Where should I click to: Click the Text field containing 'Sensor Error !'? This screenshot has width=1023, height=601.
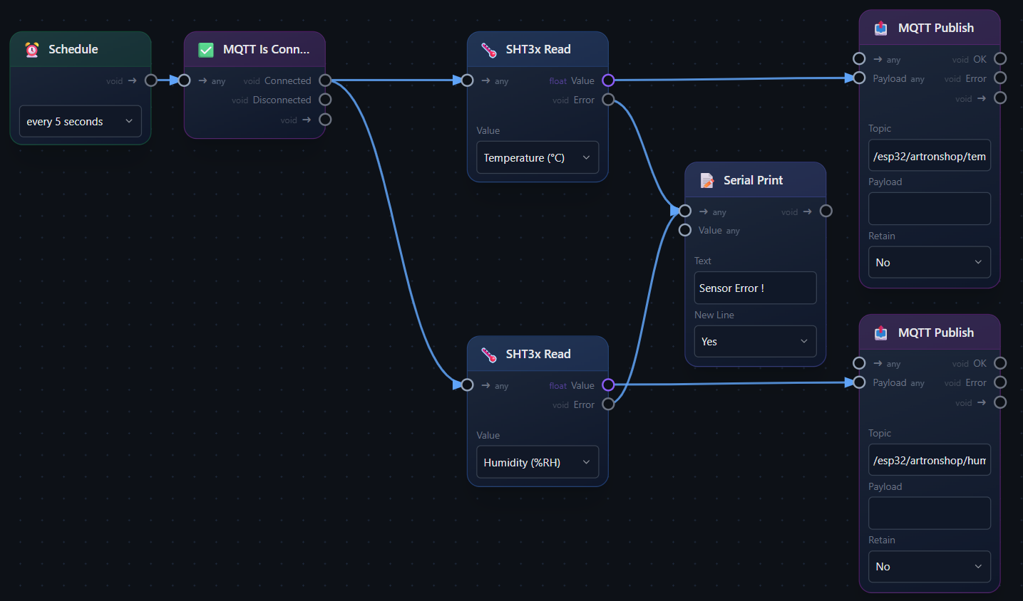tap(755, 288)
